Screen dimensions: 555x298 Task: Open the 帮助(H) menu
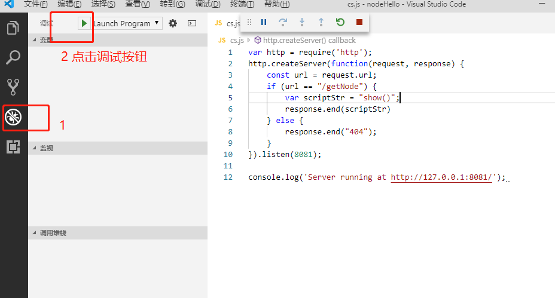277,4
